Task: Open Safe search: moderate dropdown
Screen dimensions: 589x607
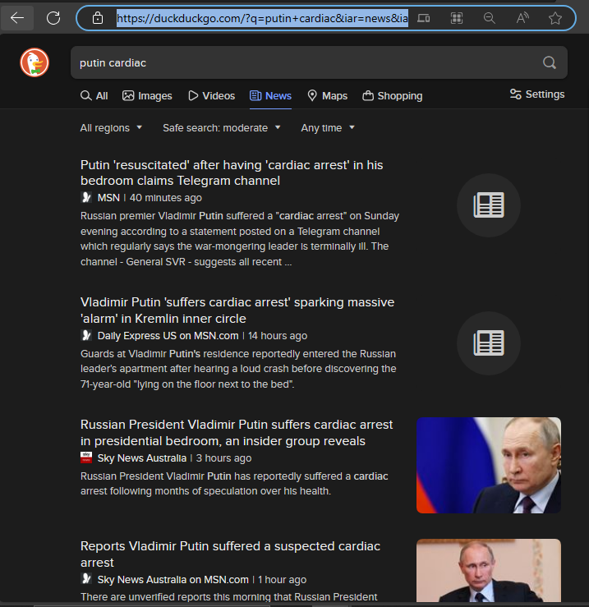Action: pyautogui.click(x=222, y=128)
